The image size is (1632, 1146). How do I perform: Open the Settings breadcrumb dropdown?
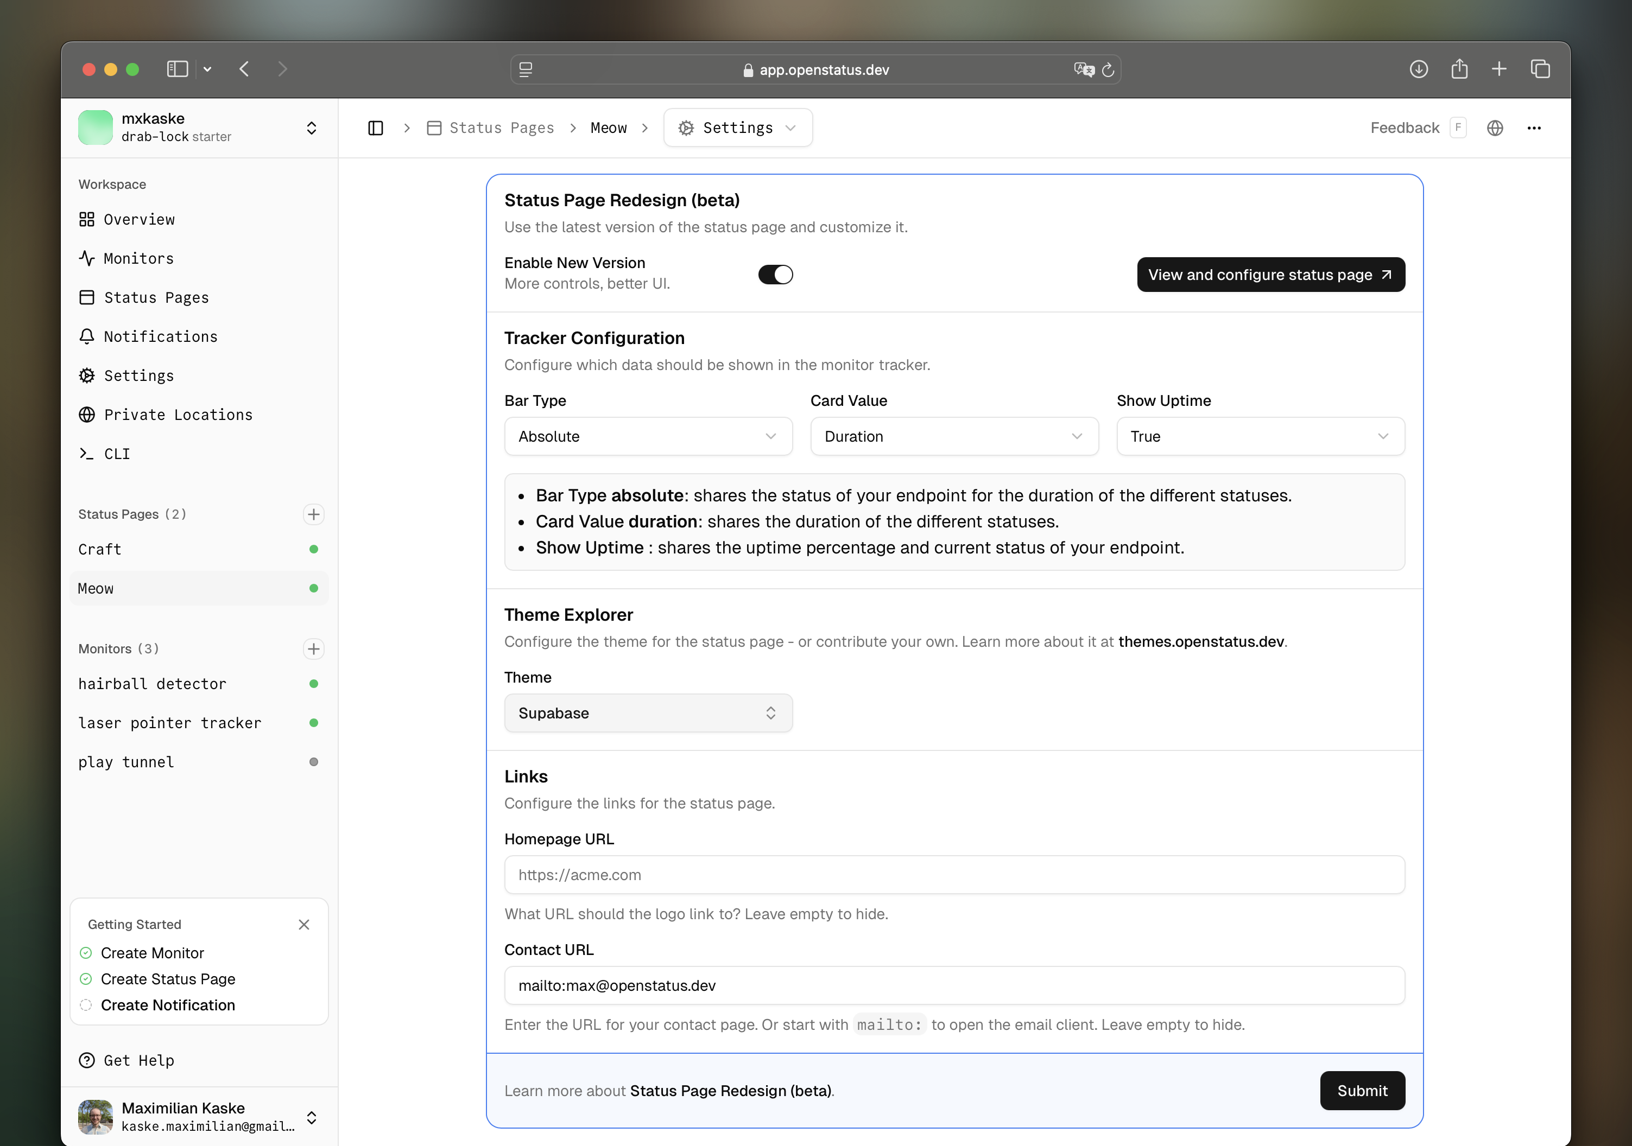(x=738, y=128)
